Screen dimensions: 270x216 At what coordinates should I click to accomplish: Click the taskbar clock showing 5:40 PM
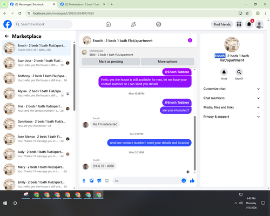(x=251, y=203)
